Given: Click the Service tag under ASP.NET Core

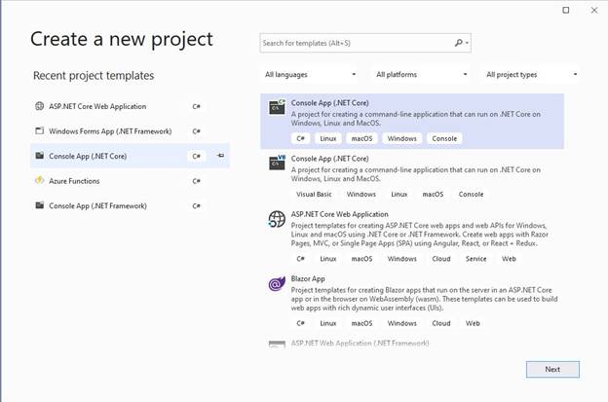Looking at the screenshot, I should 475,259.
